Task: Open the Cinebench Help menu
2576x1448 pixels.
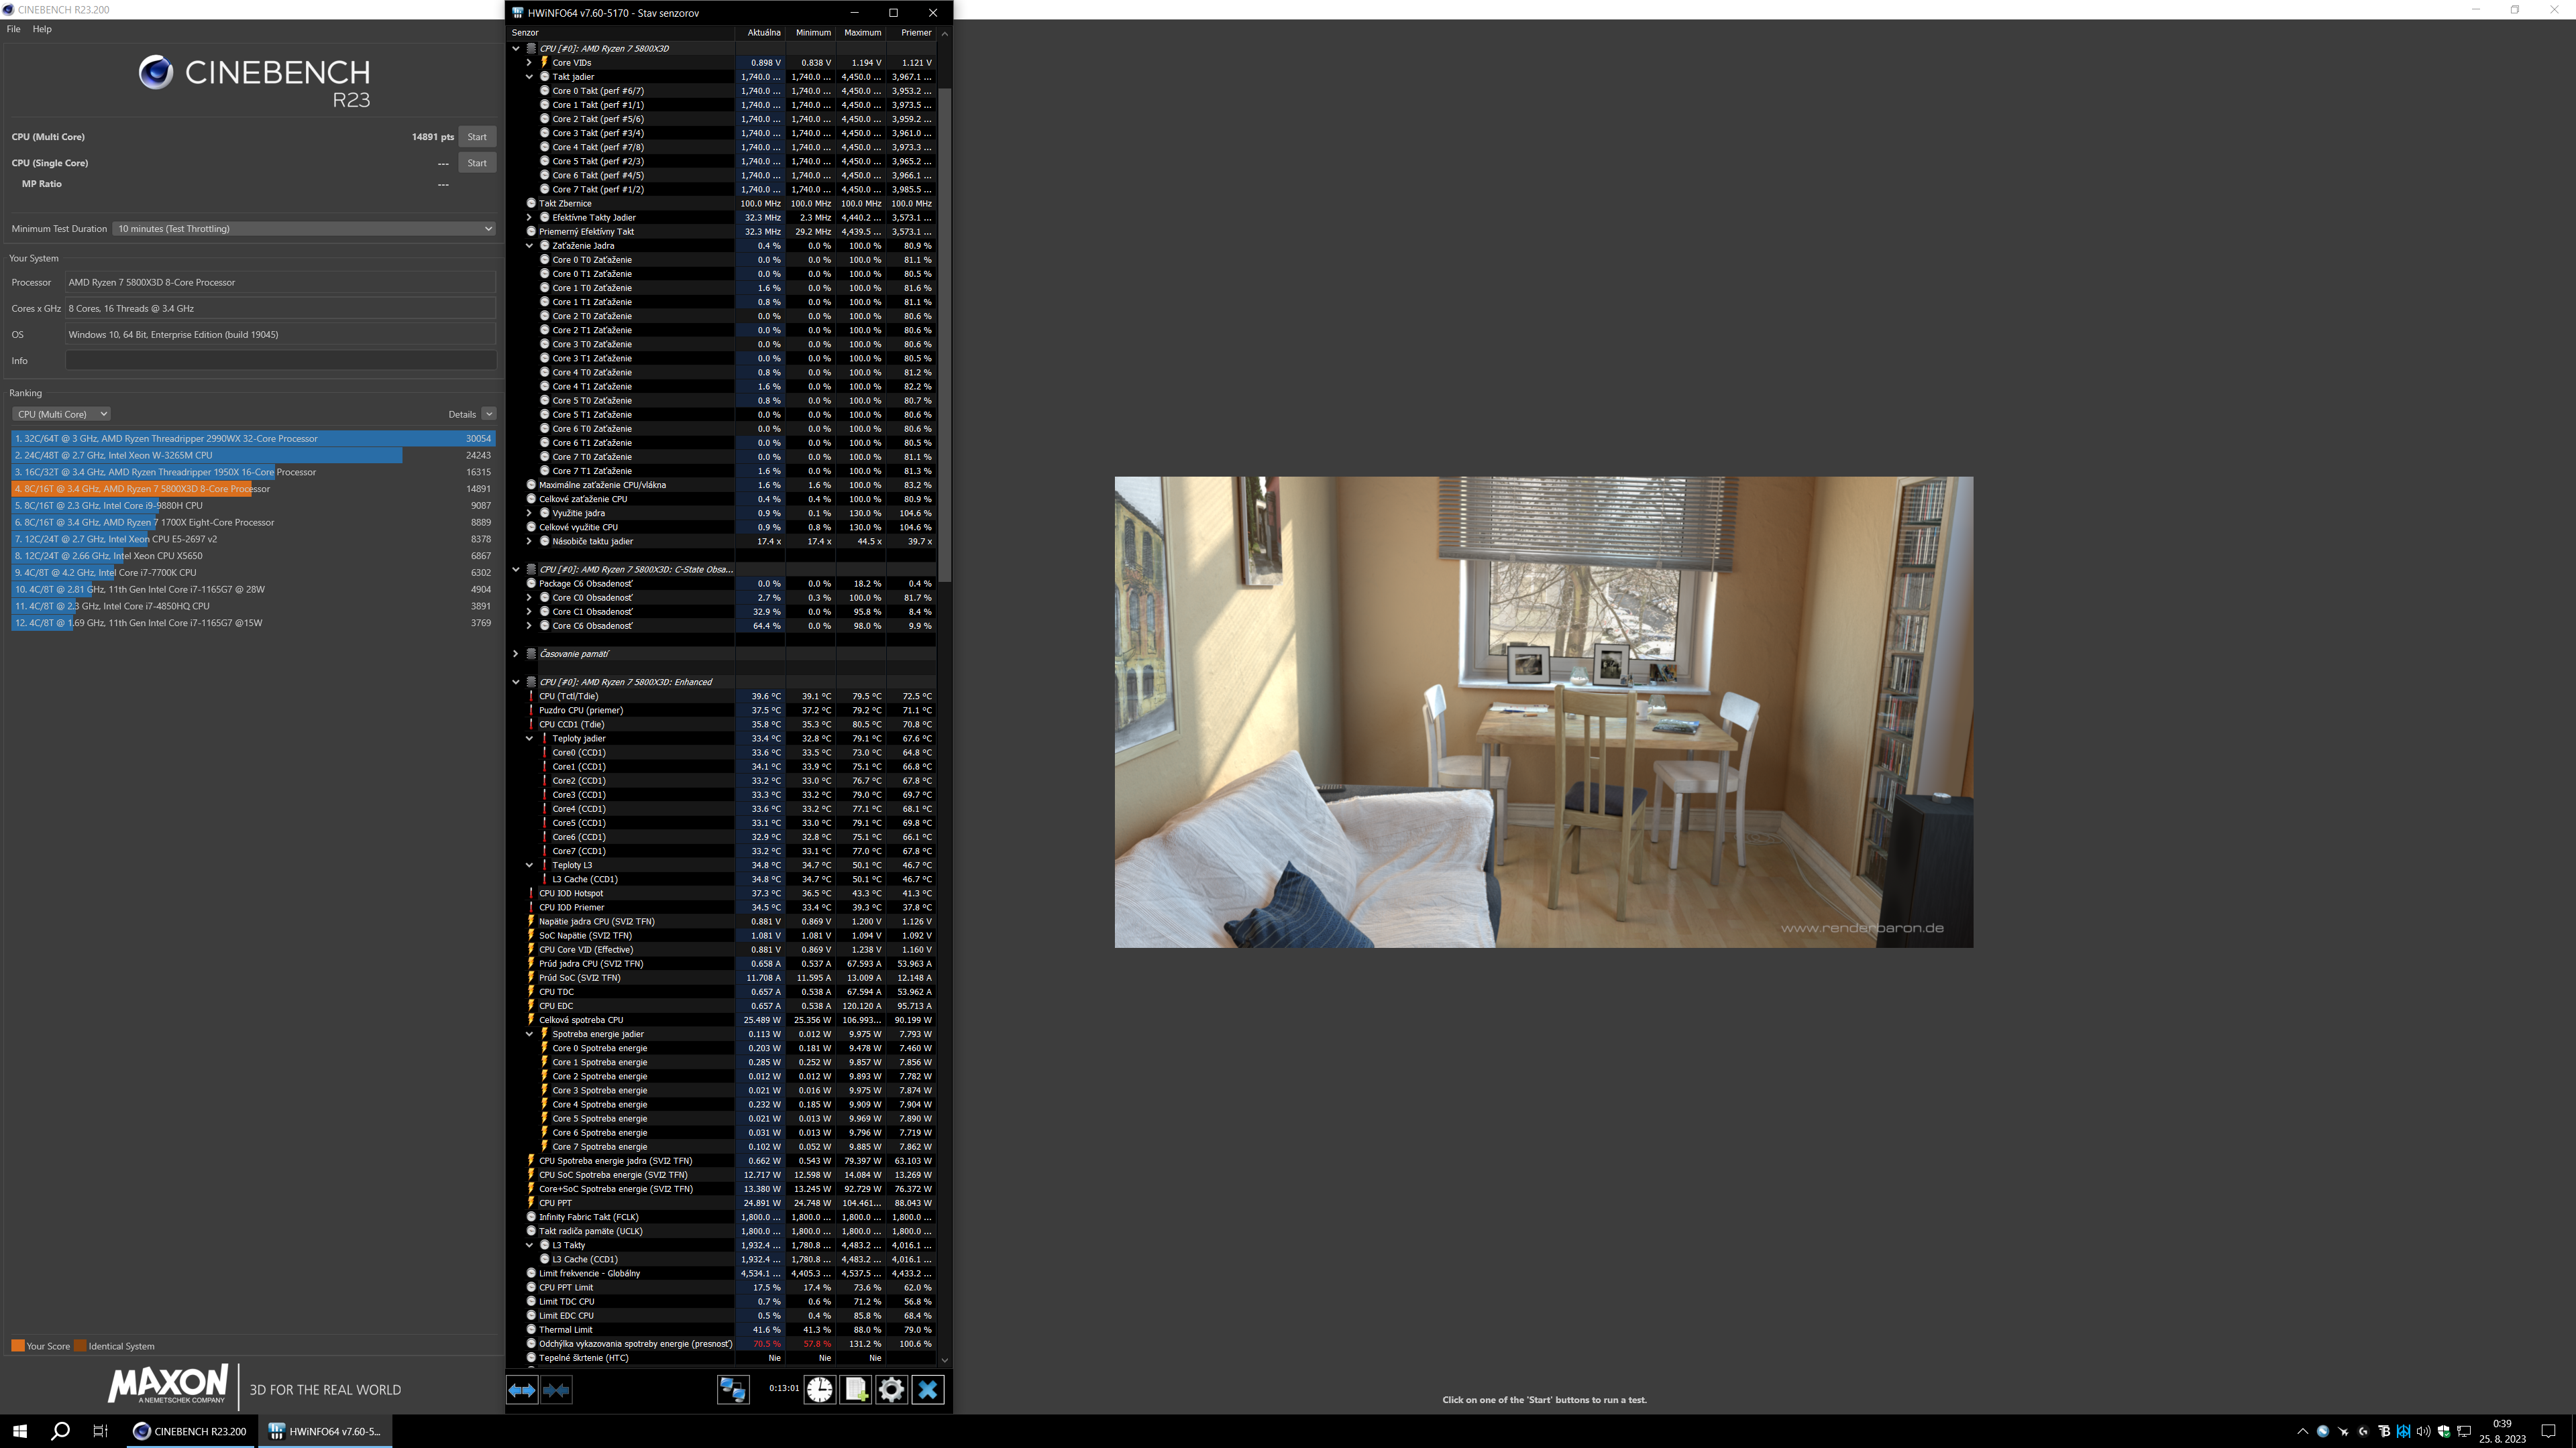Action: 42,29
